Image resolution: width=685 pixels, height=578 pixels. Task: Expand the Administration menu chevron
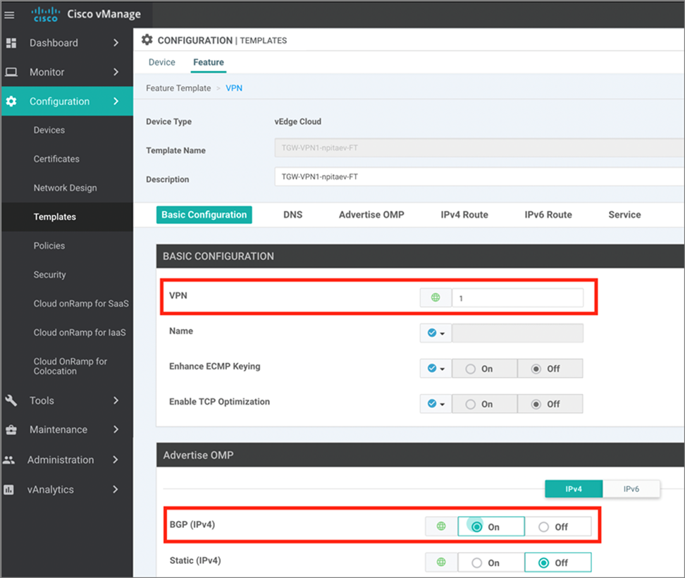[x=116, y=460]
